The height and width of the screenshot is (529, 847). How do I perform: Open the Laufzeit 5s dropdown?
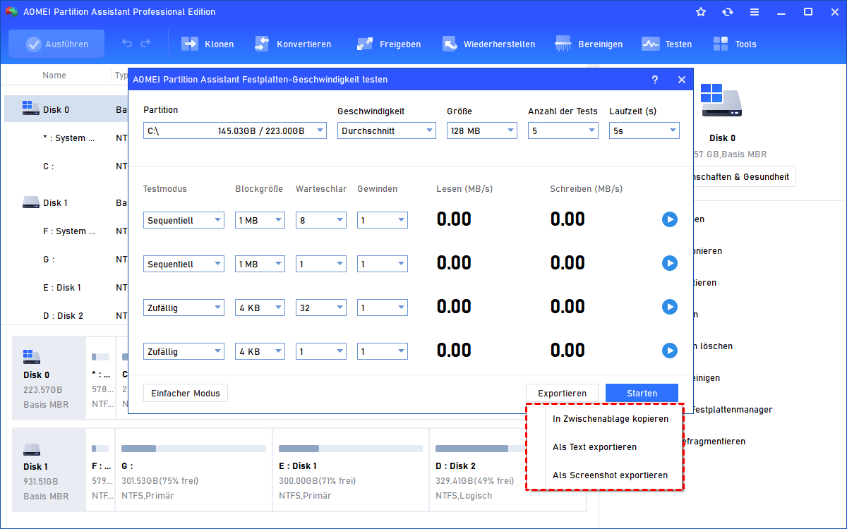(x=644, y=130)
